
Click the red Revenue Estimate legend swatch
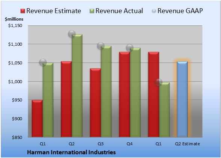coord(23,11)
